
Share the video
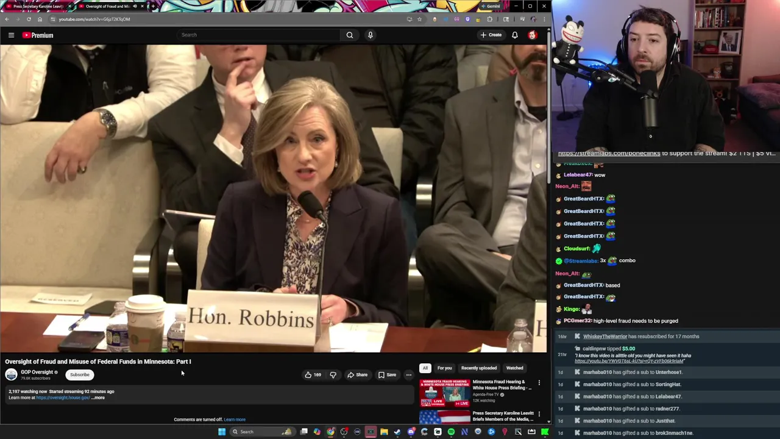358,375
